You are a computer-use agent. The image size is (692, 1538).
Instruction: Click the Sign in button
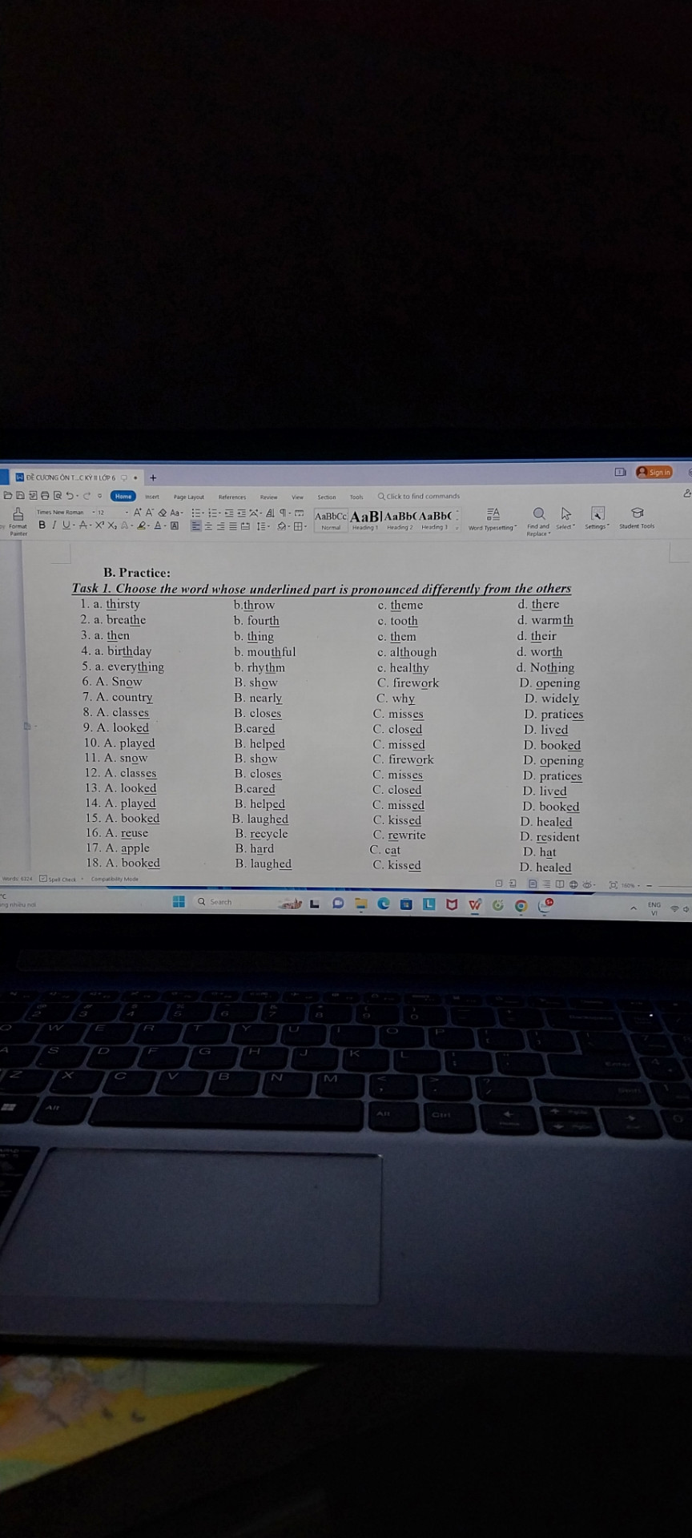coord(654,472)
